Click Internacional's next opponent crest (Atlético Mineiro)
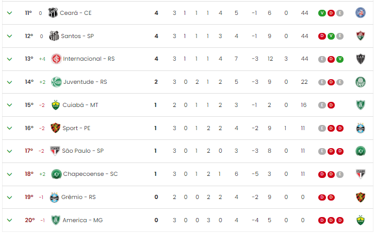 pos(361,59)
